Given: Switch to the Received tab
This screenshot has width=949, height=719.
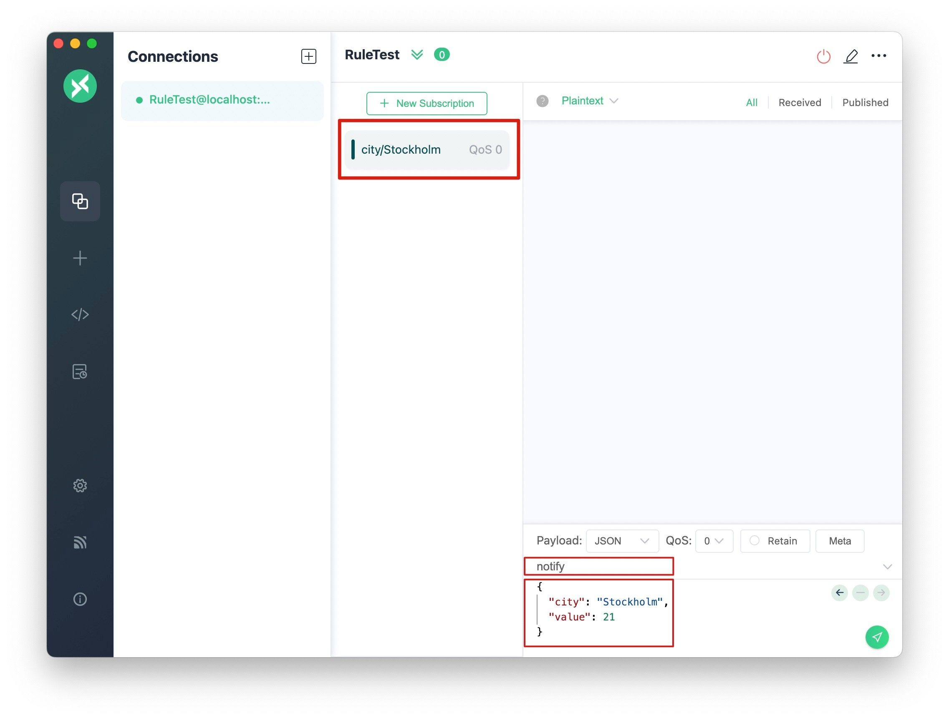Looking at the screenshot, I should pos(800,102).
